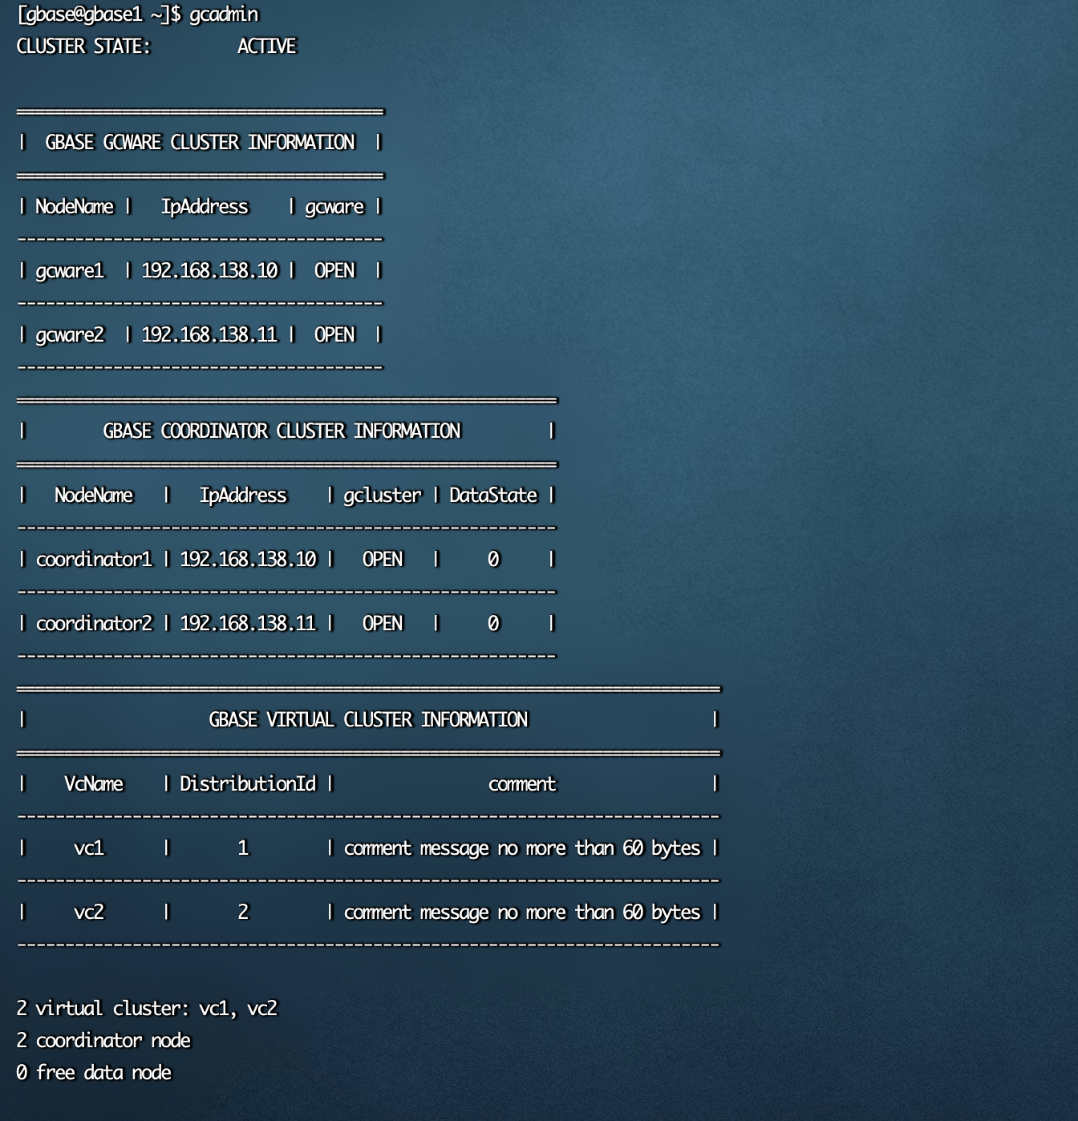Select the comment message in the vc2 row

click(x=522, y=913)
